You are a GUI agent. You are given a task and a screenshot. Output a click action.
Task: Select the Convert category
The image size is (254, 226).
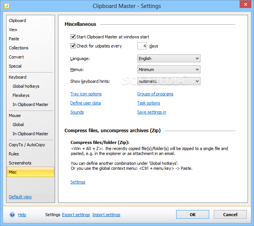tap(16, 57)
